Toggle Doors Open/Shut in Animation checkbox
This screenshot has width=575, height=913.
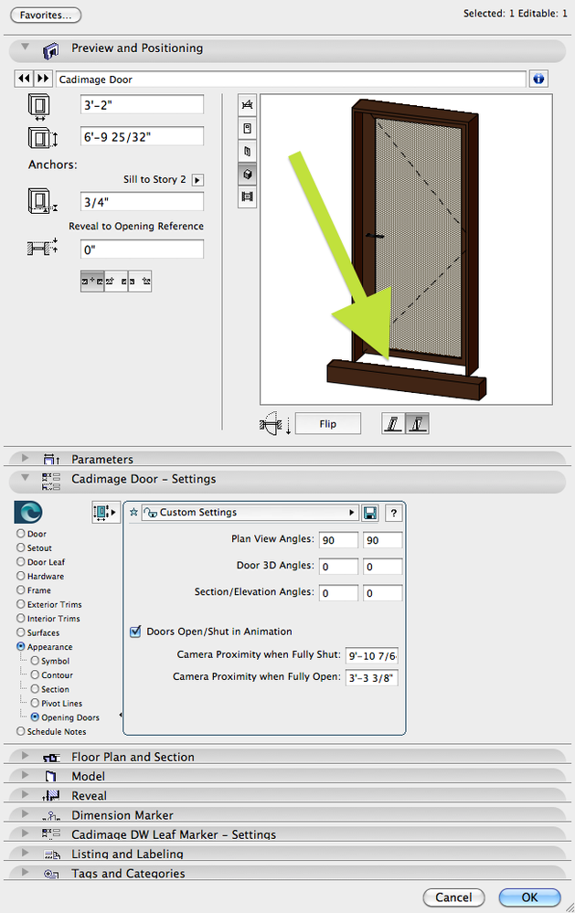(x=135, y=632)
